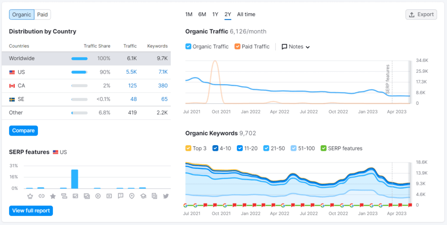Click the star Reviews SERP icon
This screenshot has width=447, height=225.
[x=53, y=196]
